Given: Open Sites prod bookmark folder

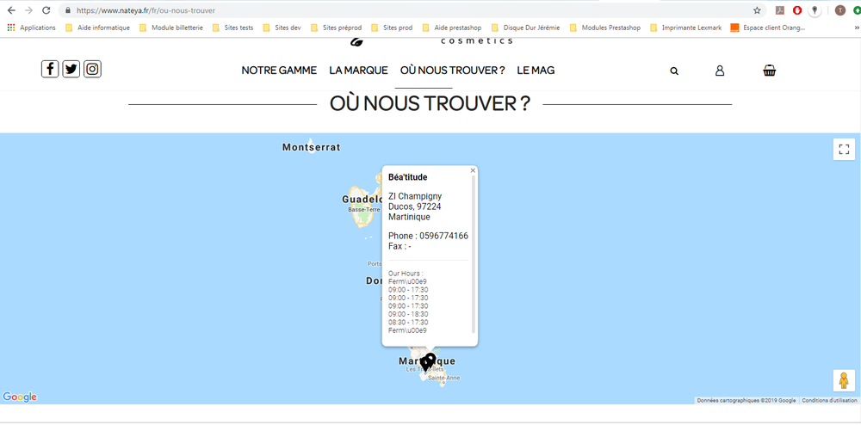Looking at the screenshot, I should tap(392, 28).
